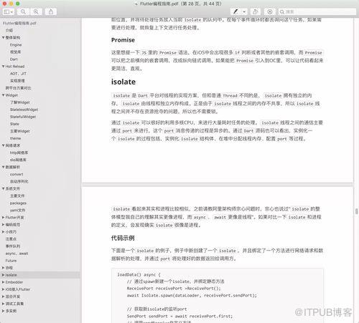Open the share menu button
This screenshot has height=323, width=359.
coord(51,11)
